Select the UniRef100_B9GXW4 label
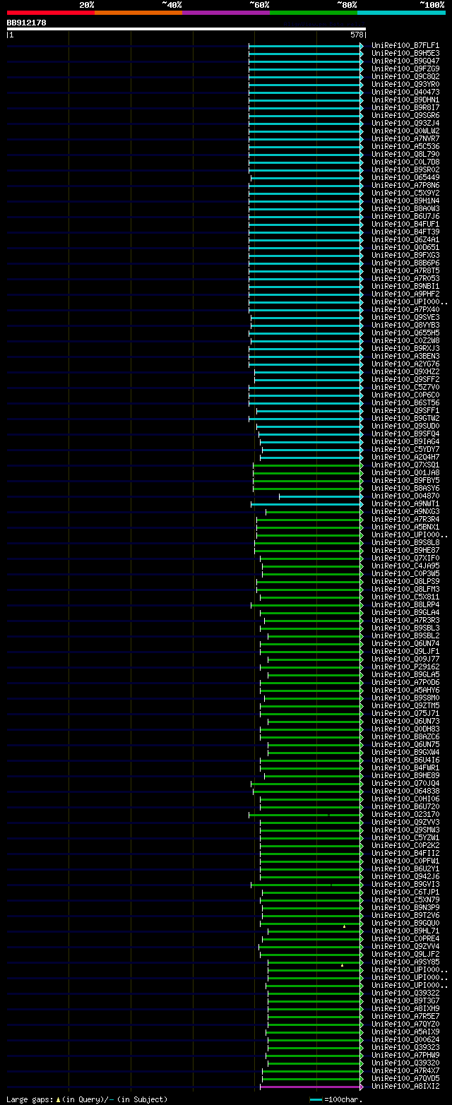The height and width of the screenshot is (1105, 452). [405, 752]
